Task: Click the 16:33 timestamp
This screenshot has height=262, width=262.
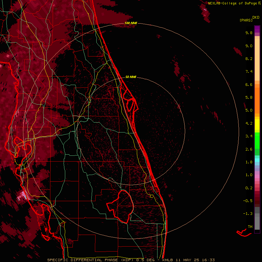Action: [208, 260]
